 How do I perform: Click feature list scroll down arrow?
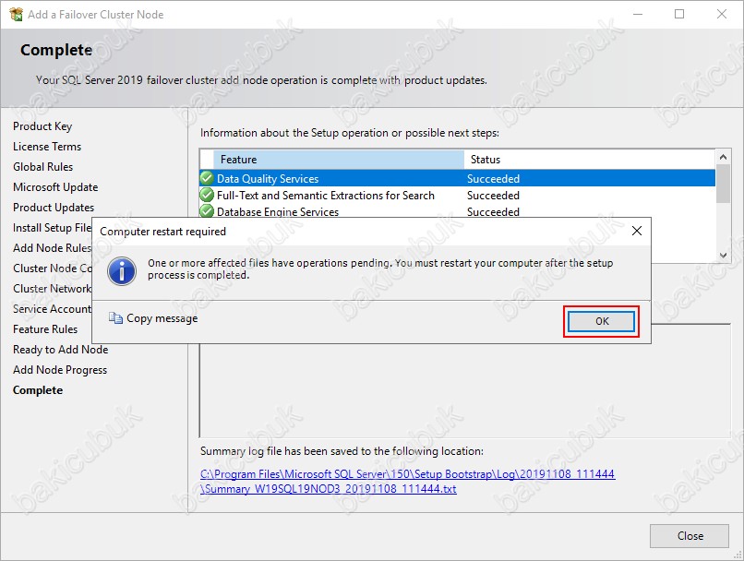pyautogui.click(x=723, y=256)
